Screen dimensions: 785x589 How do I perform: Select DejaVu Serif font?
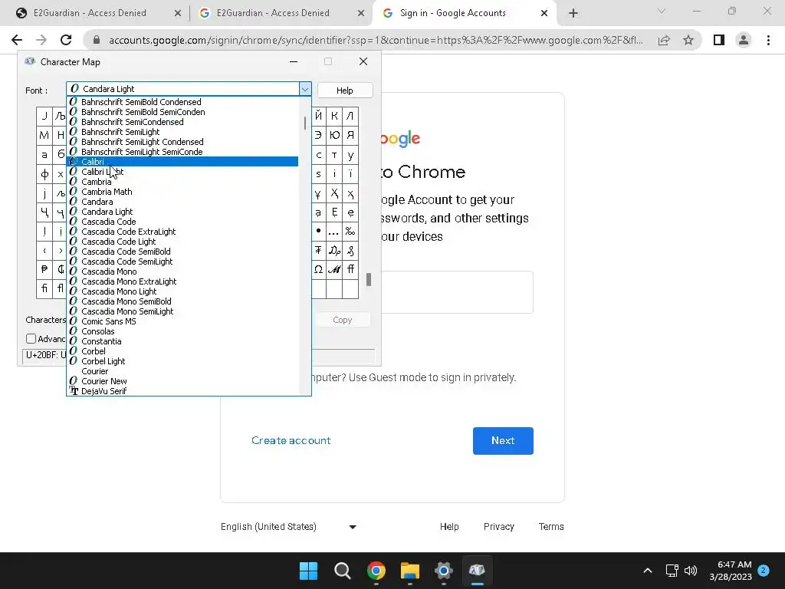[182, 391]
